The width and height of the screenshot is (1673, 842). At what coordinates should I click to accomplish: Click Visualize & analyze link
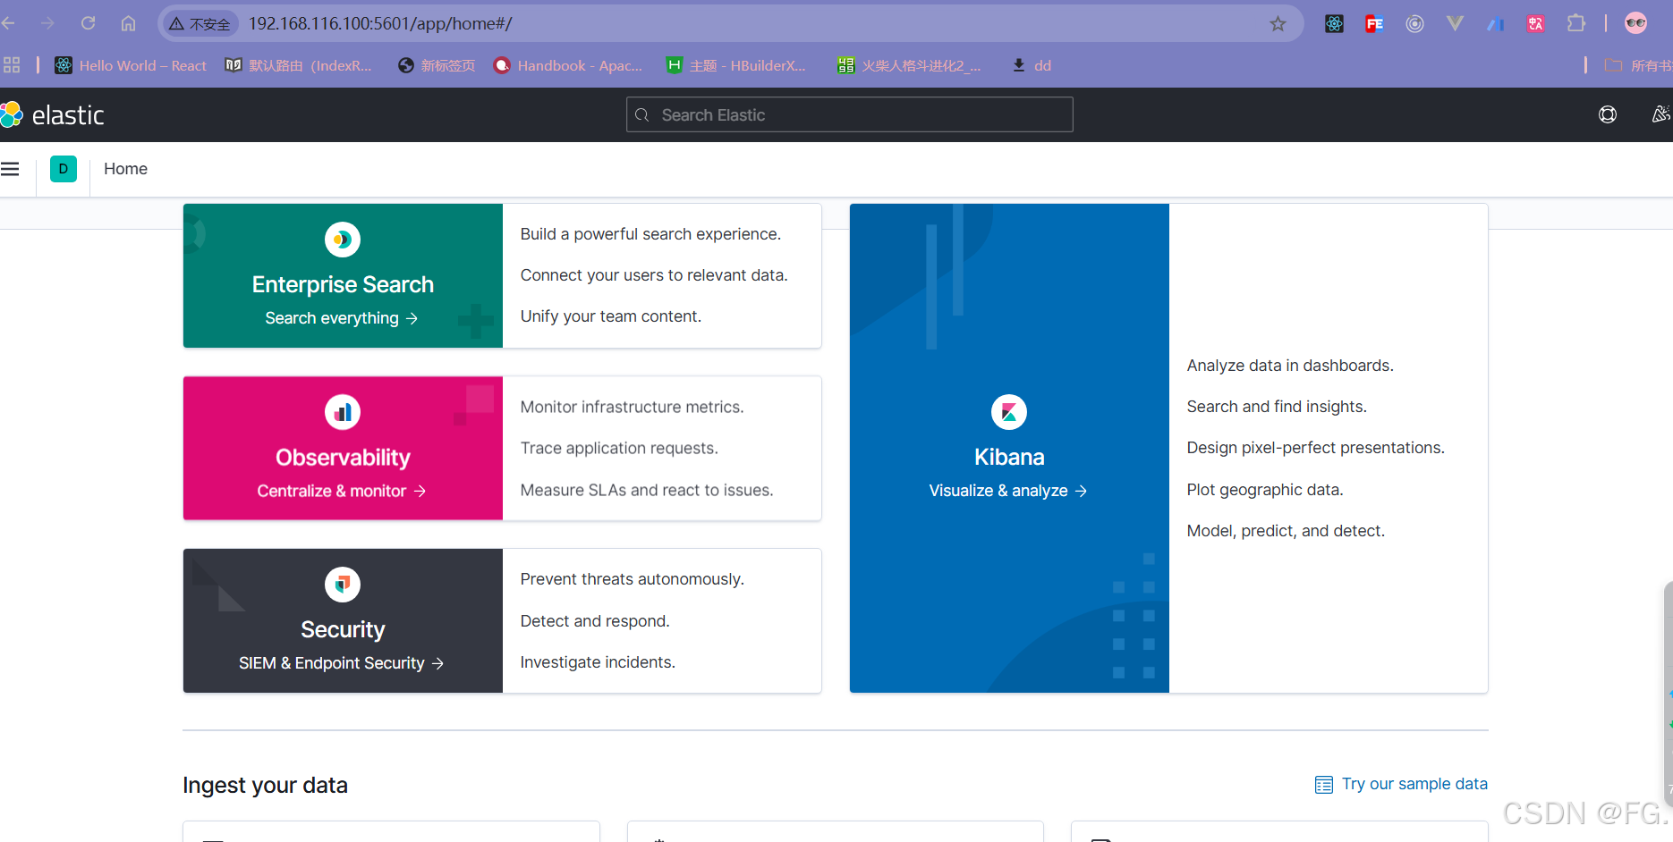1008,491
